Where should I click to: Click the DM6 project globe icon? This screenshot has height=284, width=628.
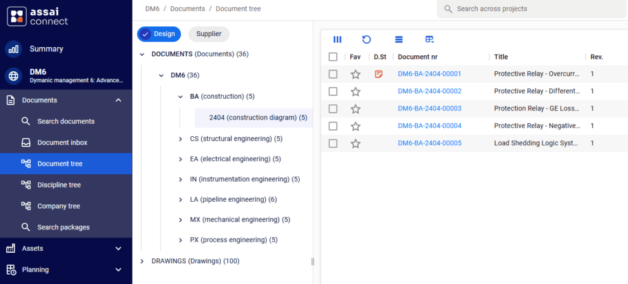13,75
